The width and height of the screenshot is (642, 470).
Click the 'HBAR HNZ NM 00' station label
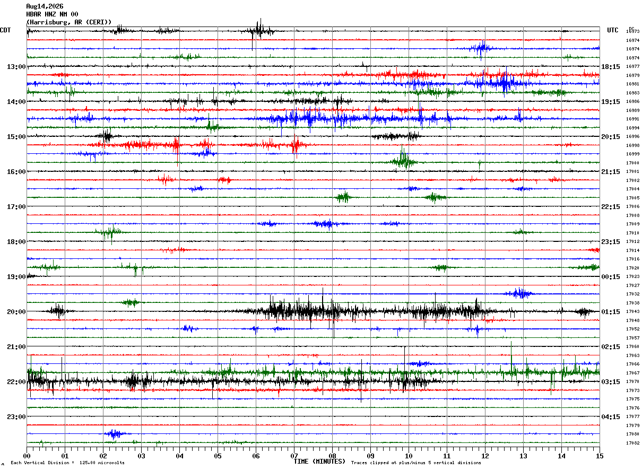[x=52, y=14]
